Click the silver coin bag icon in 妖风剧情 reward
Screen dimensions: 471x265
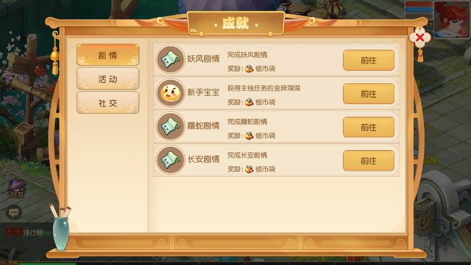click(249, 69)
